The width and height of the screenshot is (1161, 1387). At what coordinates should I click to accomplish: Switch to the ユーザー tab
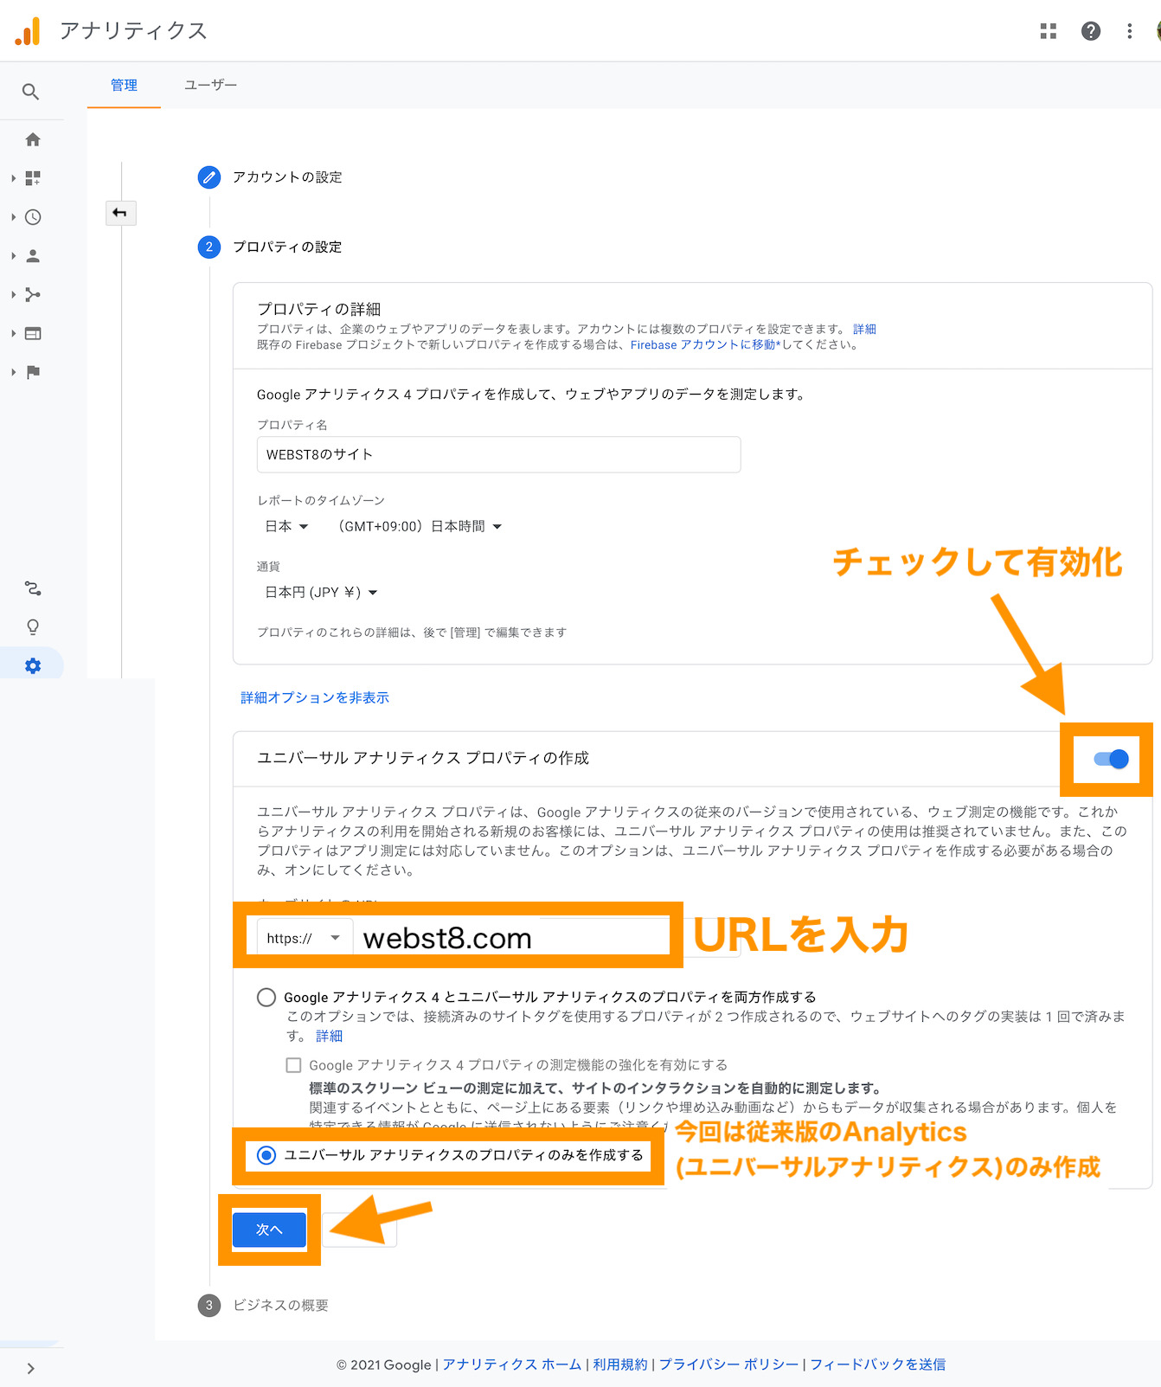coord(210,85)
